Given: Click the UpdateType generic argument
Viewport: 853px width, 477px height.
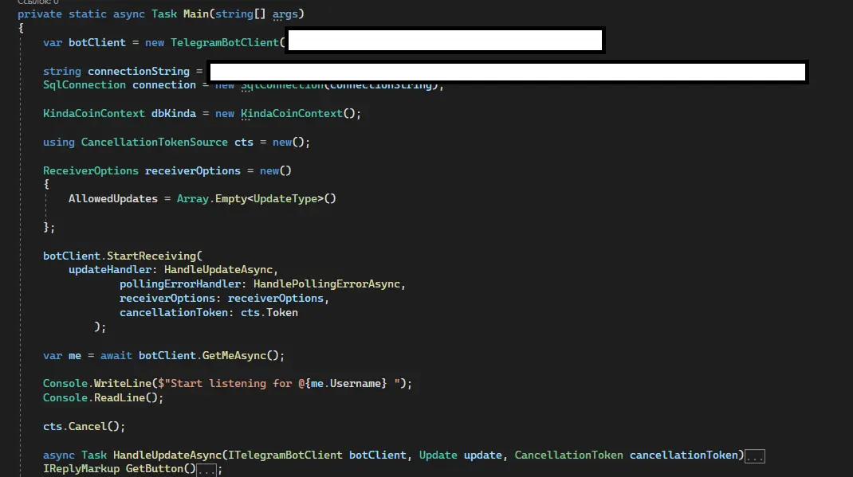Looking at the screenshot, I should click(x=285, y=198).
